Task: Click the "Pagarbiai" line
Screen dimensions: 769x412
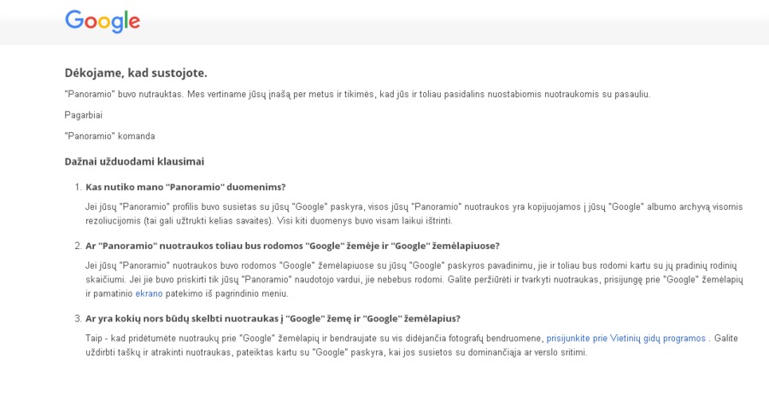Action: tap(84, 115)
